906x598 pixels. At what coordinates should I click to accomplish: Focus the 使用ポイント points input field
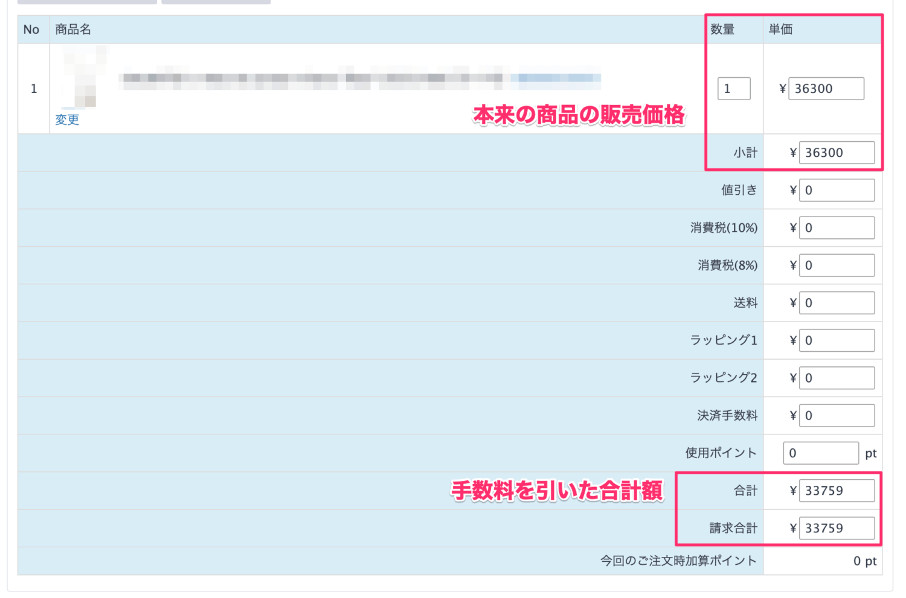(820, 453)
